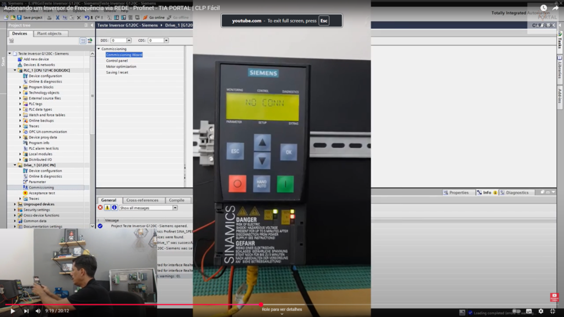Open DDS dropdown
This screenshot has height=317, width=564.
tap(129, 41)
